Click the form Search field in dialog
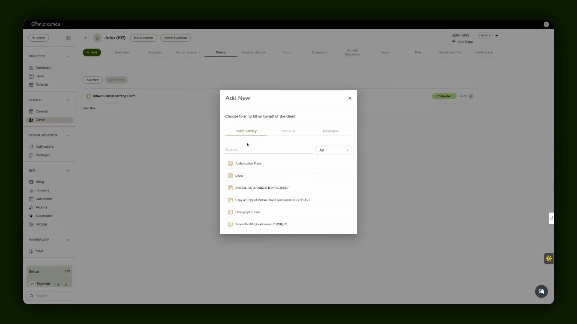Screen dimensions: 577x324 269,150
